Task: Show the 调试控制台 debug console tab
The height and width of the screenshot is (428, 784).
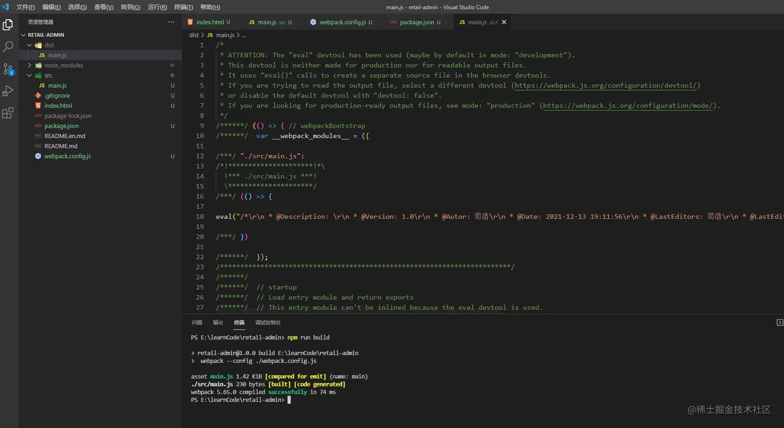Action: pos(268,322)
